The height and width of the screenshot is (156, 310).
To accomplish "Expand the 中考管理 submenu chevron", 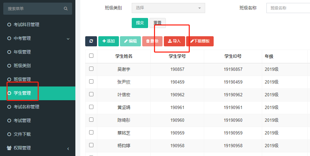I will 68,39.
